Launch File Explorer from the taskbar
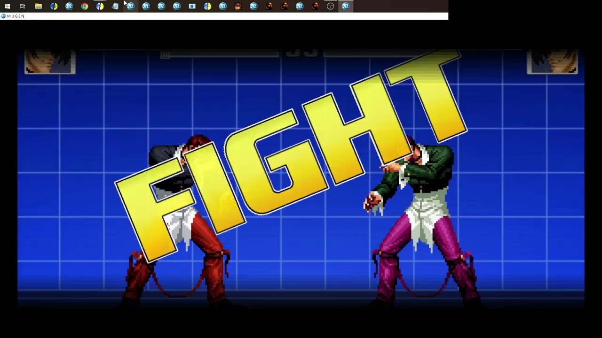Image resolution: width=602 pixels, height=338 pixels. click(x=39, y=6)
